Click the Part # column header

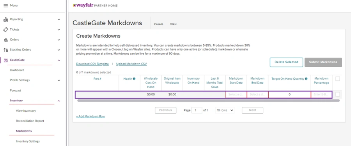tap(97, 79)
